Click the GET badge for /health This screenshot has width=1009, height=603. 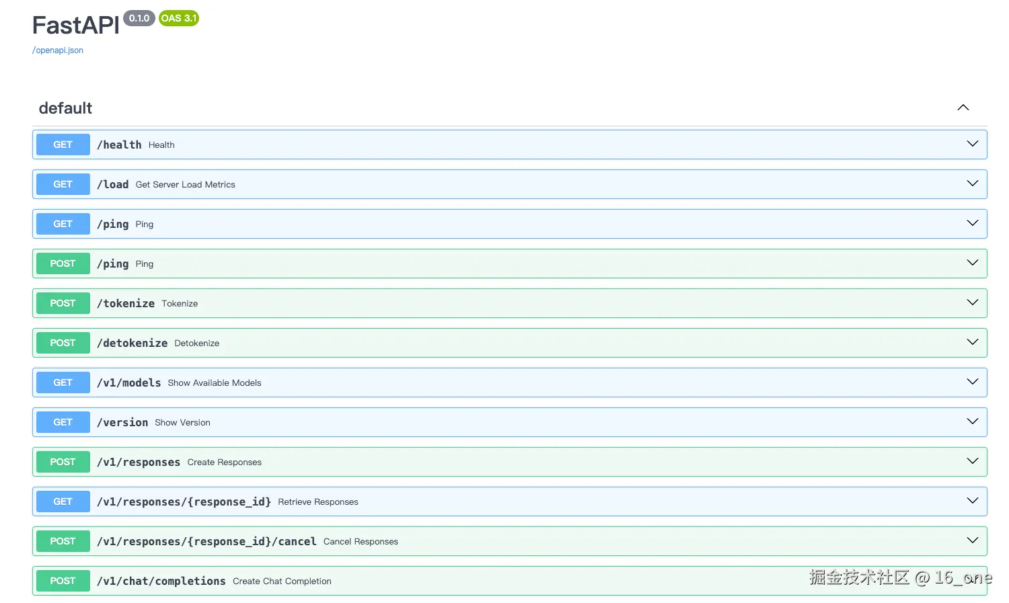pos(63,145)
